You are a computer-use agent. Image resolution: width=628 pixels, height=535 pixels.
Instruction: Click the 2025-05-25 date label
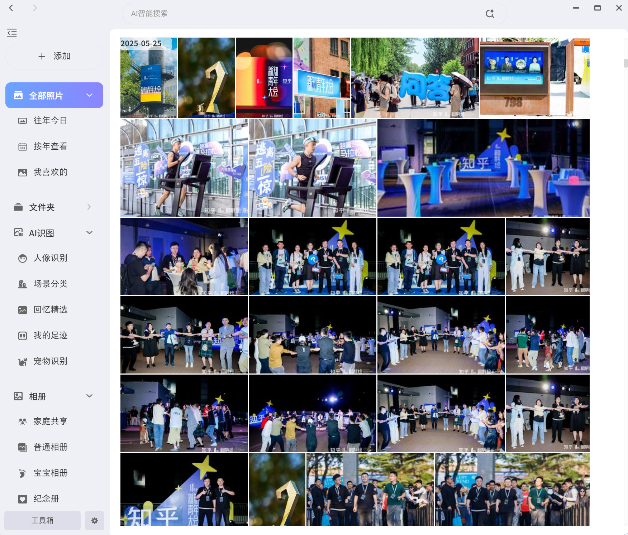141,43
